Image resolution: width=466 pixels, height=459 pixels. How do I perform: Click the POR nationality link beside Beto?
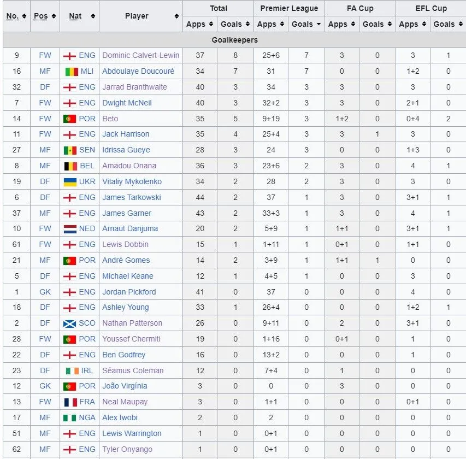point(87,119)
